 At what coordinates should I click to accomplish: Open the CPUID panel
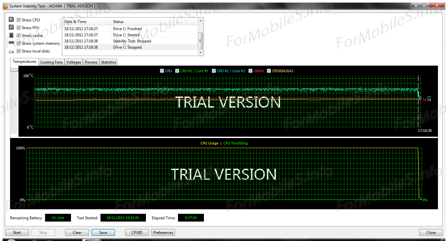tap(137, 232)
